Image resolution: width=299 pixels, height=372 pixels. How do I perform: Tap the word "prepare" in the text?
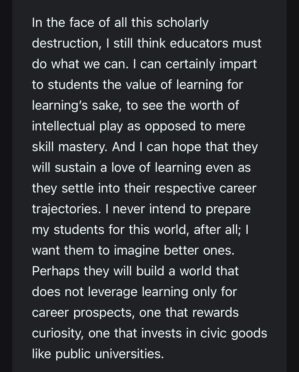click(x=228, y=209)
